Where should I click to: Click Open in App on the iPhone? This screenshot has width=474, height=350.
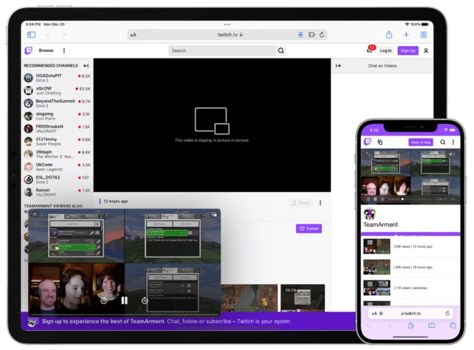tap(421, 142)
